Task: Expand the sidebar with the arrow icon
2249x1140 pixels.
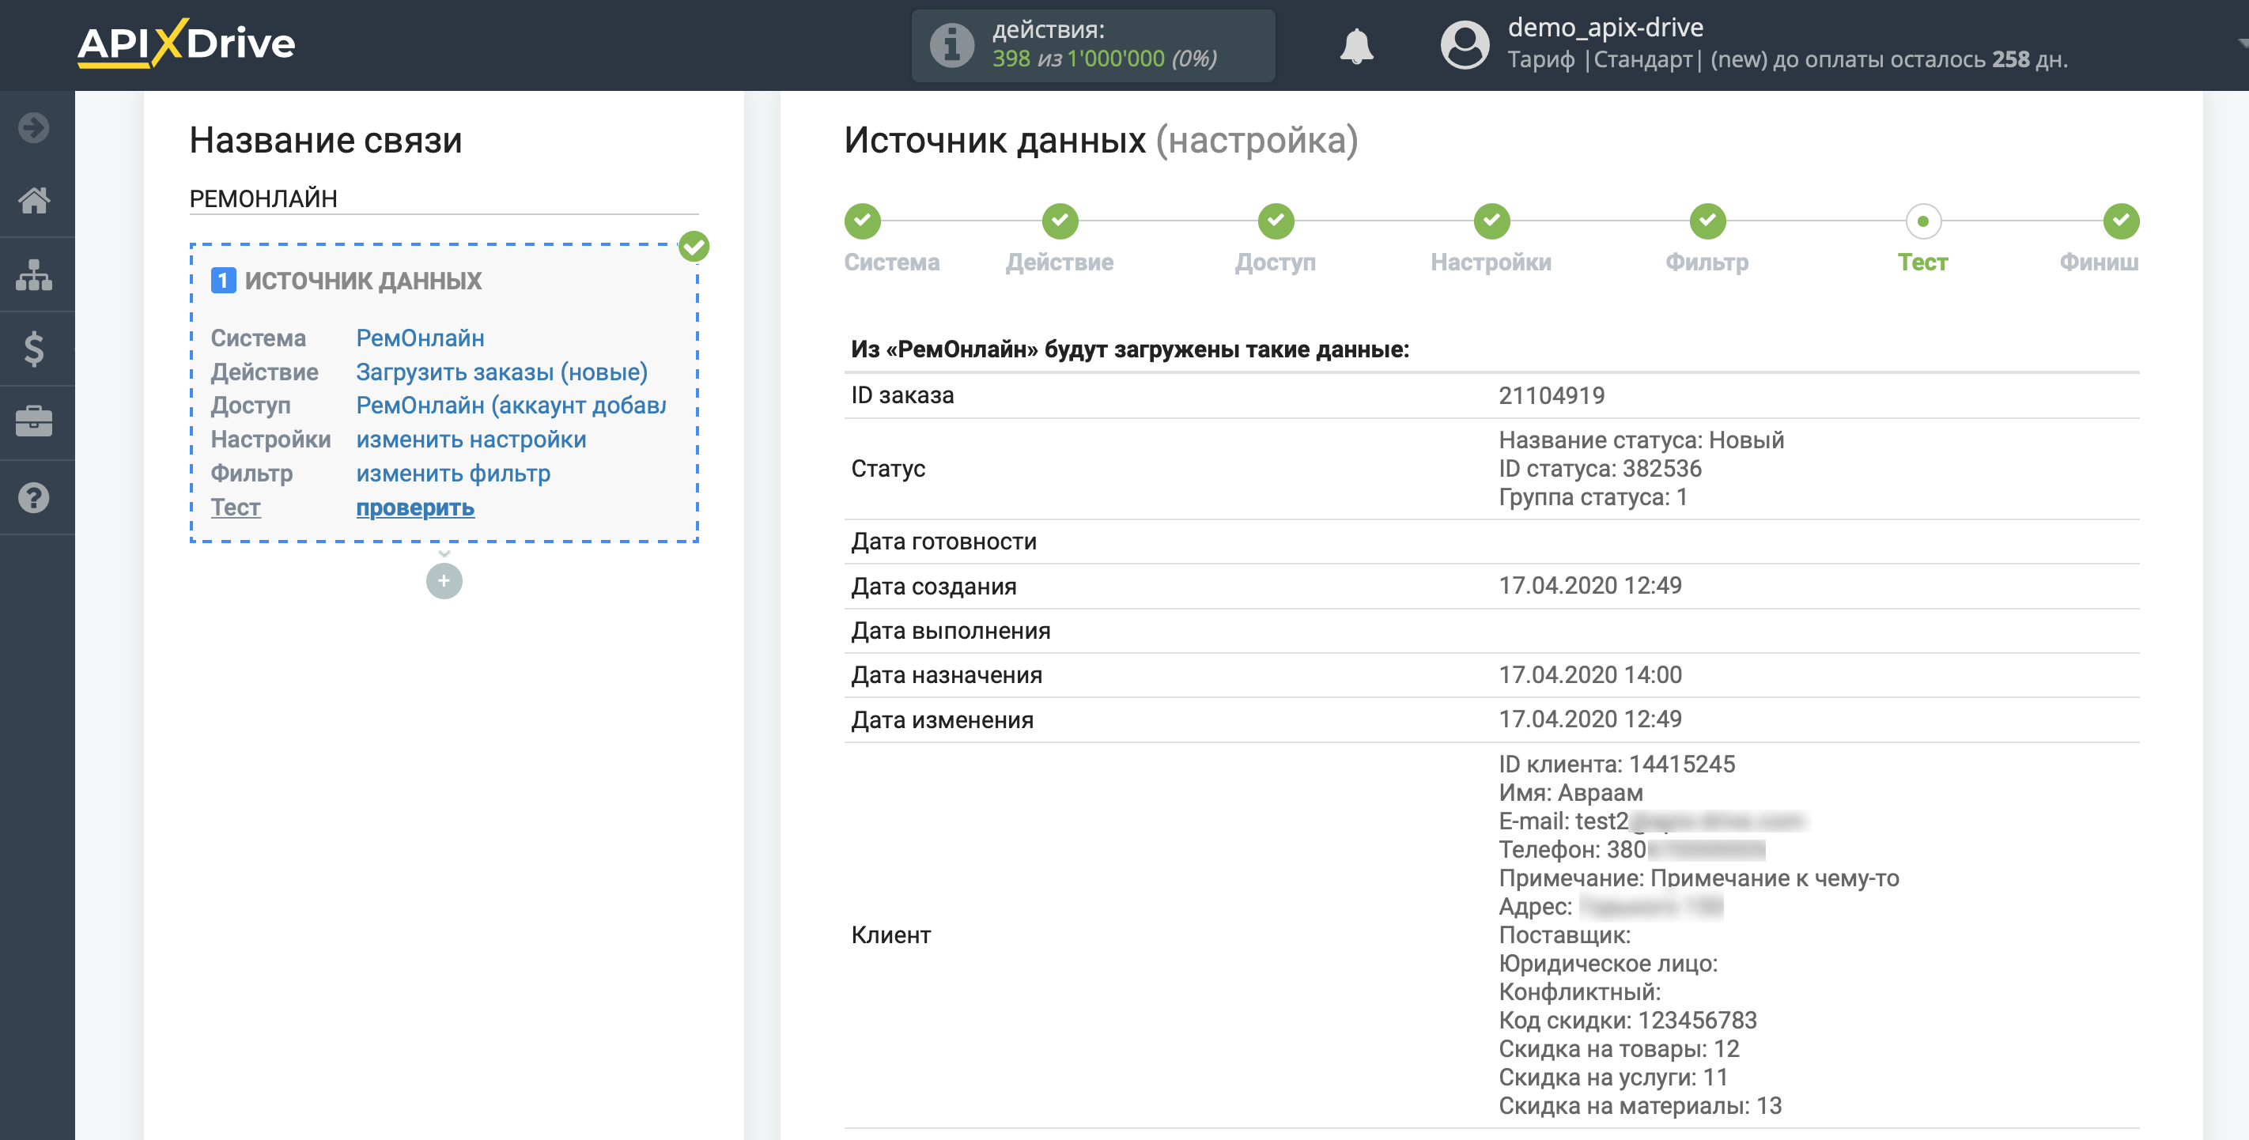Action: (x=34, y=127)
